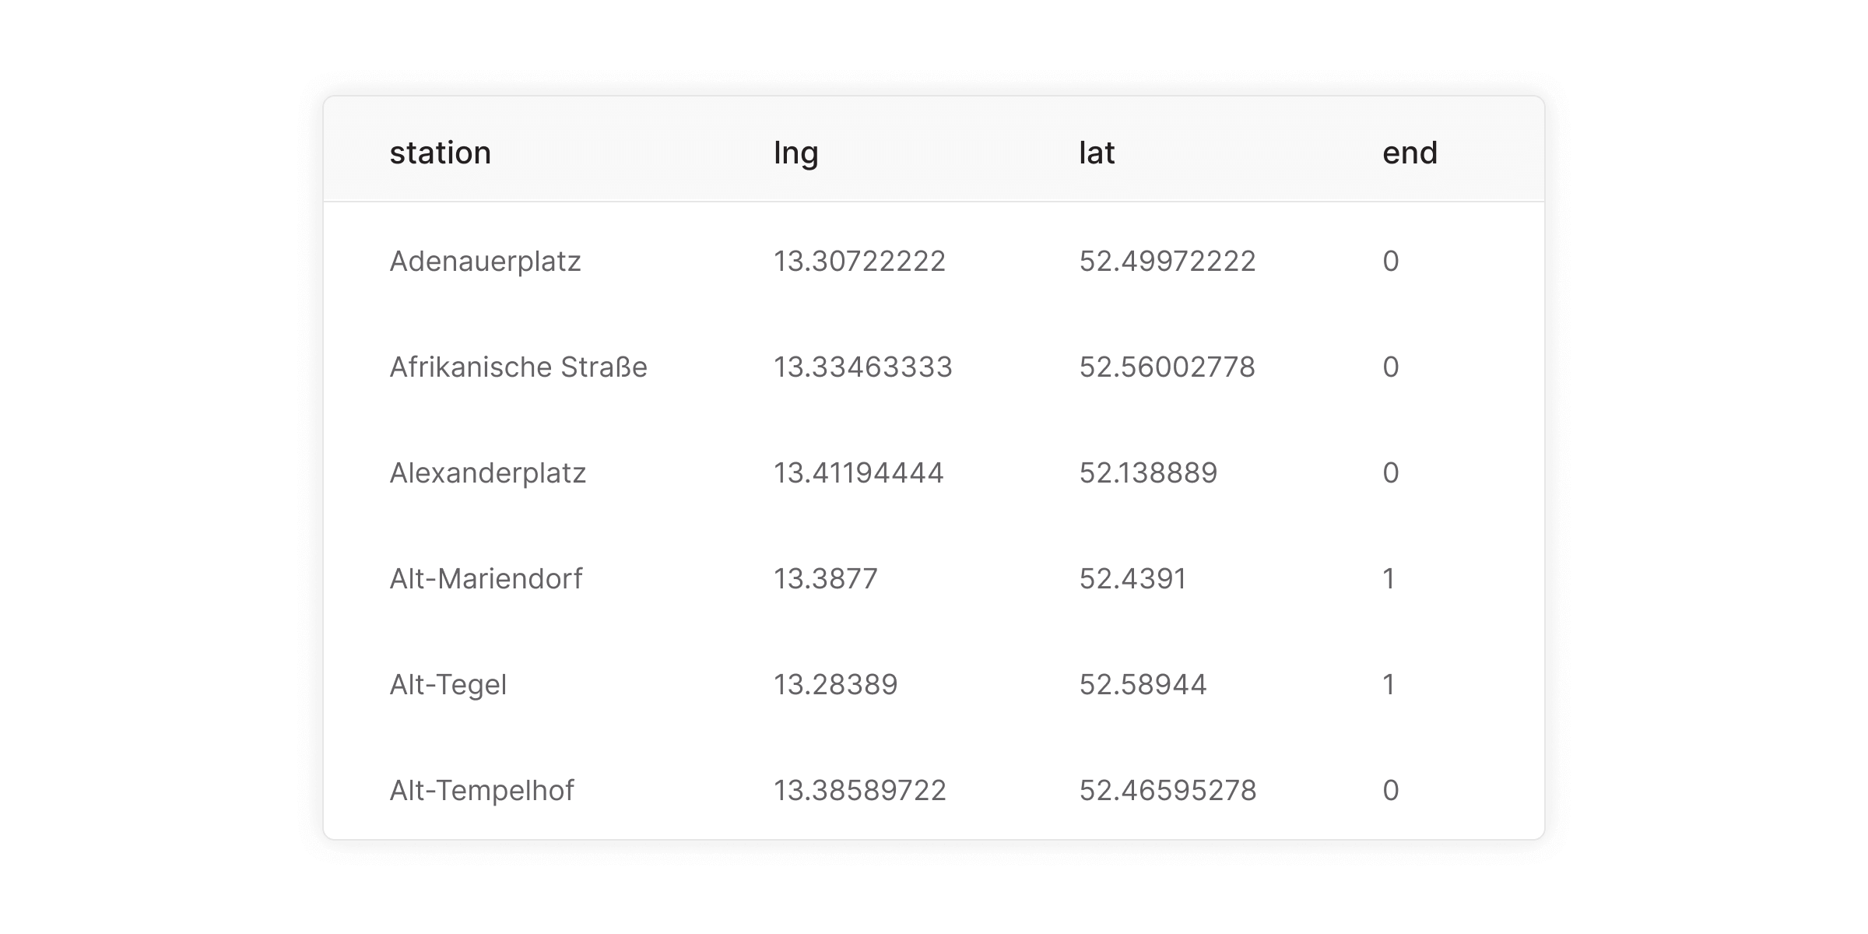Select the Alexanderplatz station name
1868x934 pixels.
point(488,472)
